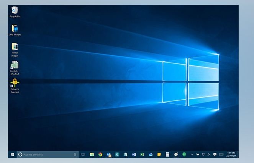This screenshot has height=163, width=254.
Task: Open the touch keyboard tray icon
Action: click(221, 155)
